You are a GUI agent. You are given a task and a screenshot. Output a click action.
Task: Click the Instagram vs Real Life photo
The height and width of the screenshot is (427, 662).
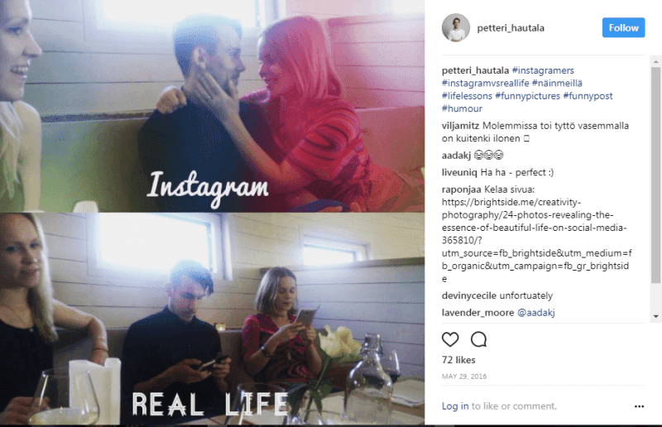point(213,213)
